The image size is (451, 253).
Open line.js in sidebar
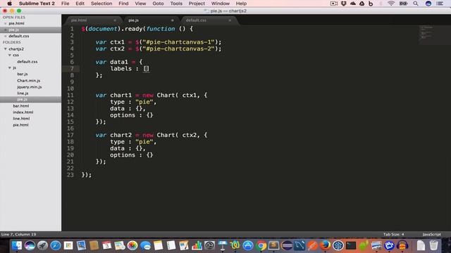[23, 93]
